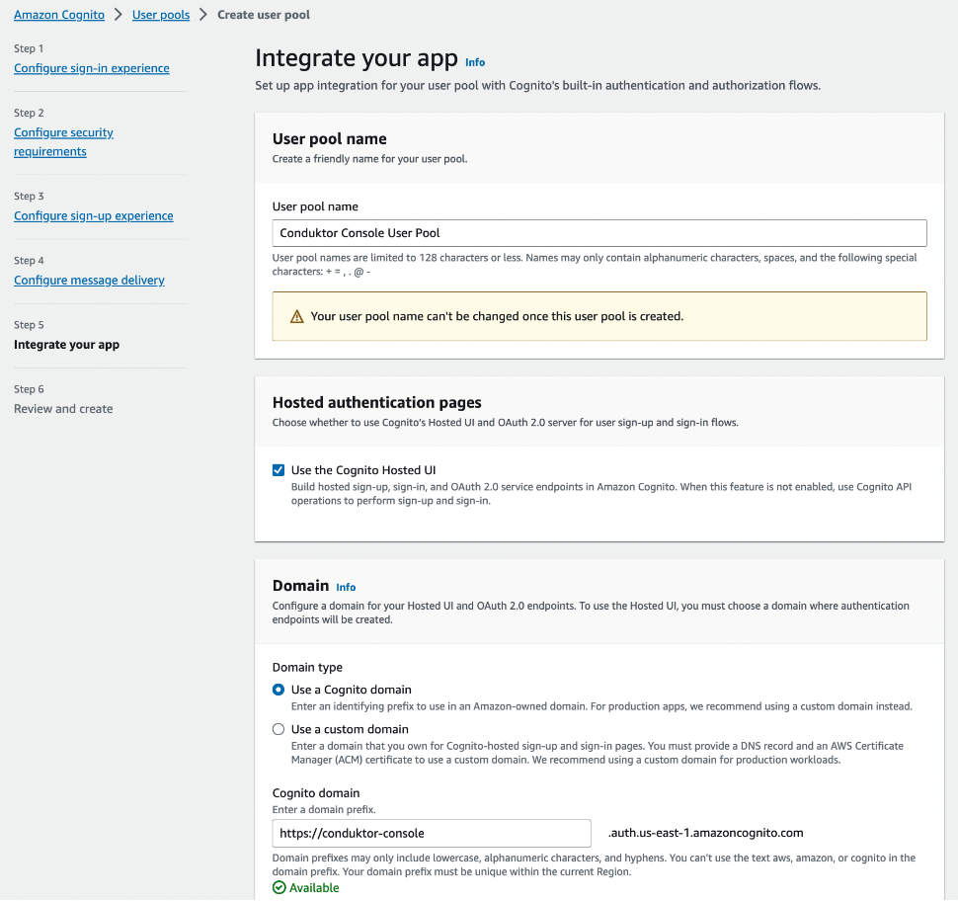Click the Cognito domain prefix field

click(x=432, y=833)
